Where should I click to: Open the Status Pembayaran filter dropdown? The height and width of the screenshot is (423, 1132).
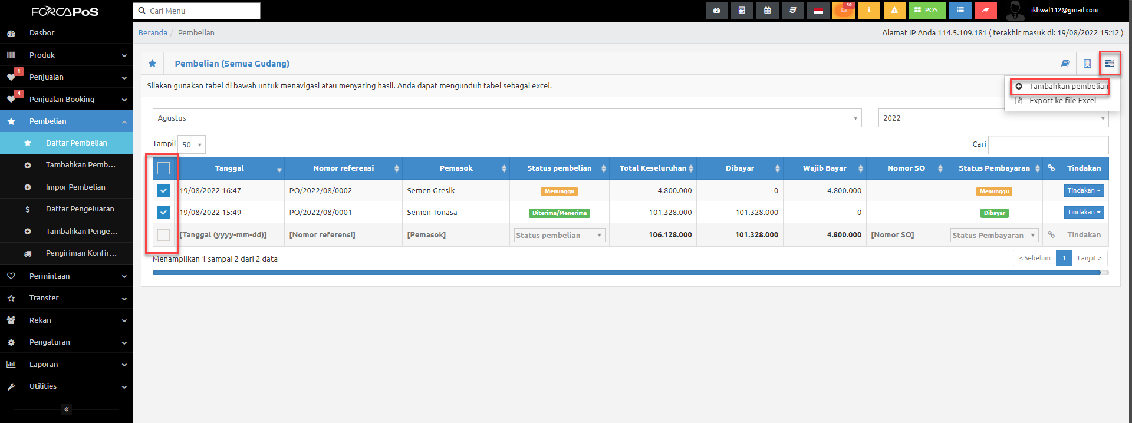click(x=994, y=235)
